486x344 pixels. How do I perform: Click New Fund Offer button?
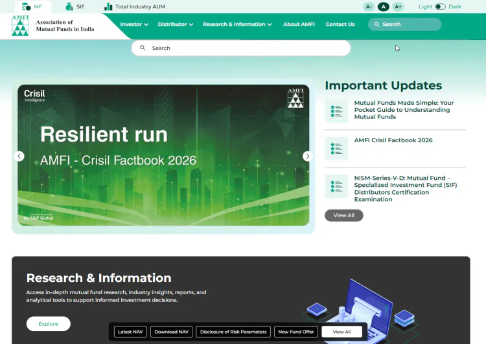coord(296,332)
